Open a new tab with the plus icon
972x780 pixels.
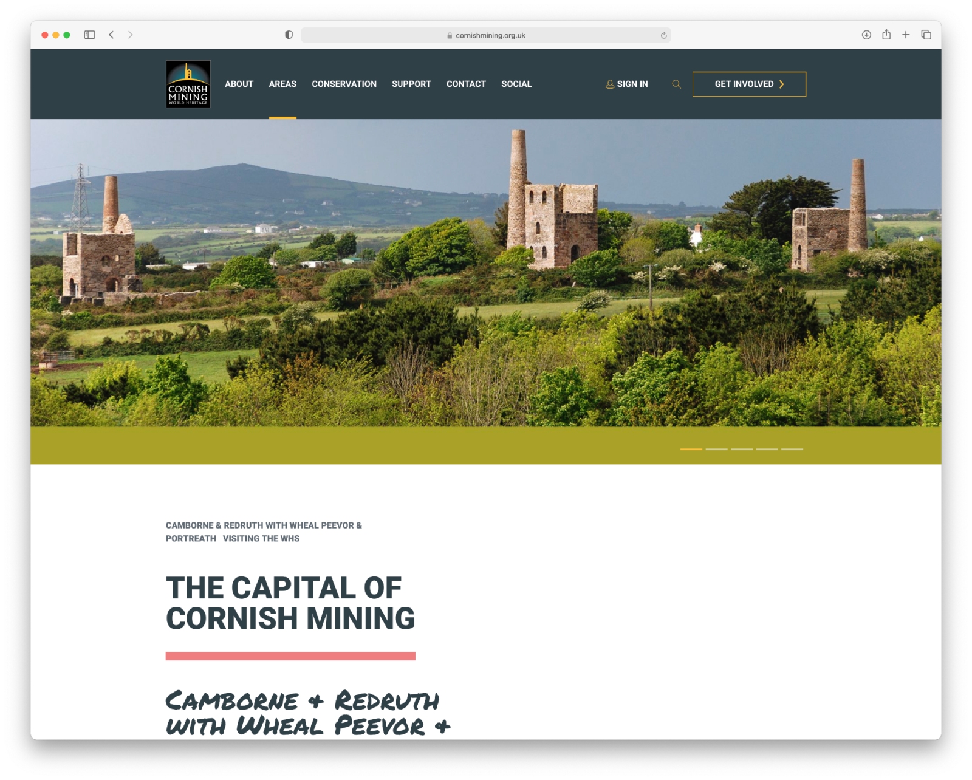pos(906,35)
